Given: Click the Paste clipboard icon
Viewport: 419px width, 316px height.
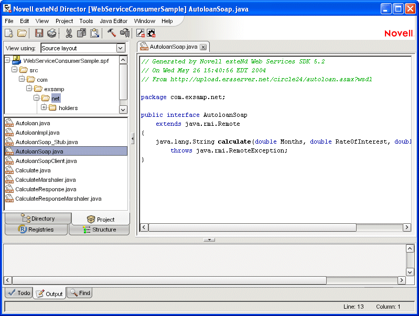Looking at the screenshot, I should pyautogui.click(x=94, y=33).
